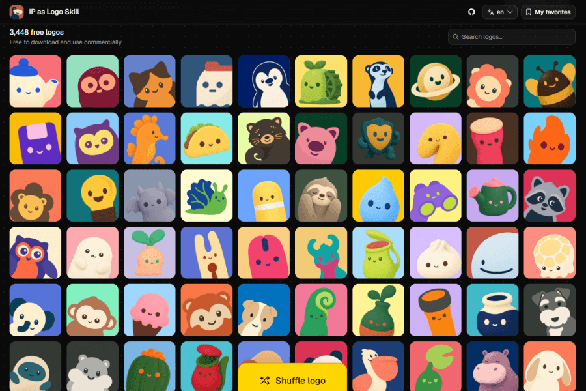
Task: Choose the ringed planet logo
Action: (x=436, y=81)
